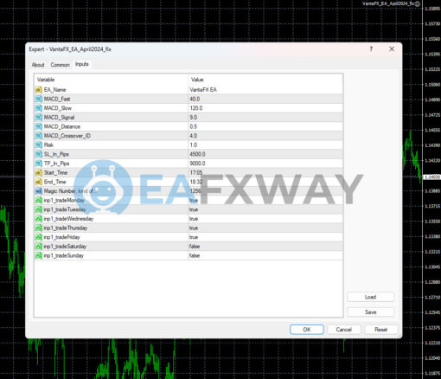Click the SL_In_Pips variable icon
This screenshot has width=441, height=379.
pyautogui.click(x=38, y=154)
